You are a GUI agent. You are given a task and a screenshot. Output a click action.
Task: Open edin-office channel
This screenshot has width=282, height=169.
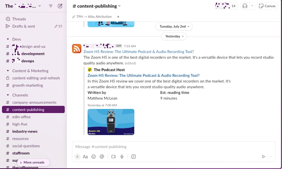pos(33,117)
